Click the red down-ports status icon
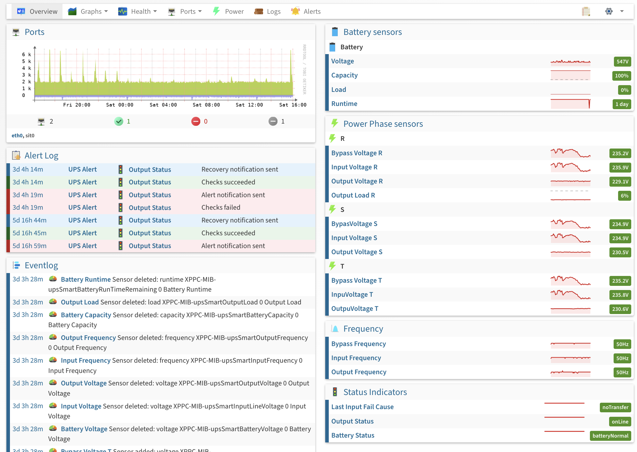This screenshot has width=637, height=452. click(x=196, y=121)
